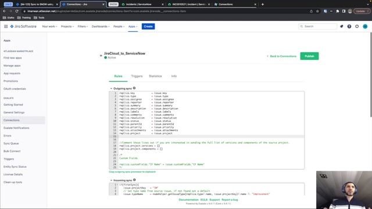Switch to the Statistics tab
The height and width of the screenshot is (209, 372).
click(x=155, y=76)
